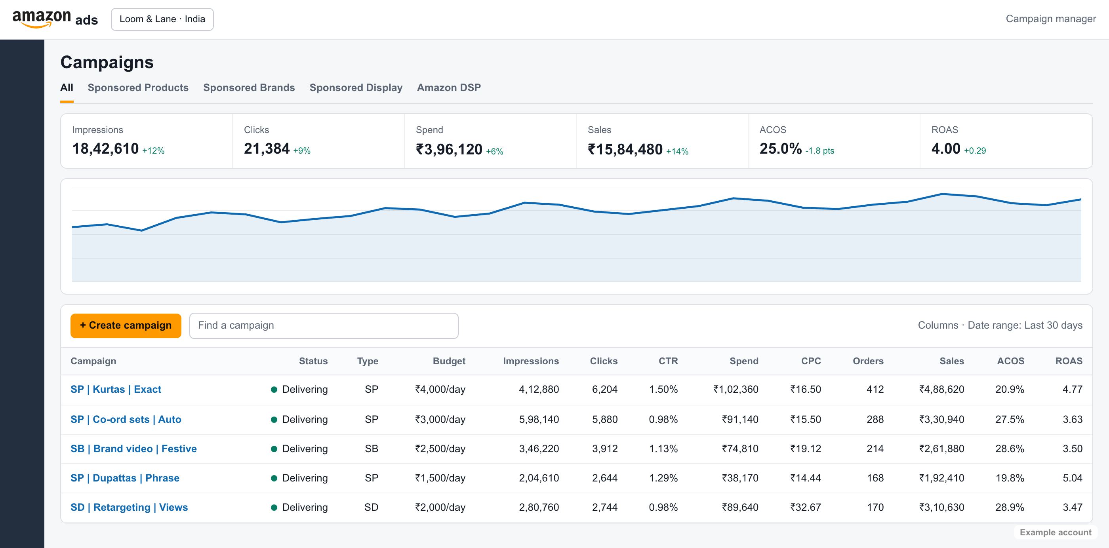Click the Amazon ads logo

(55, 19)
